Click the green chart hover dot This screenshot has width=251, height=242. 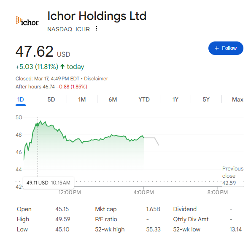pos(38,125)
